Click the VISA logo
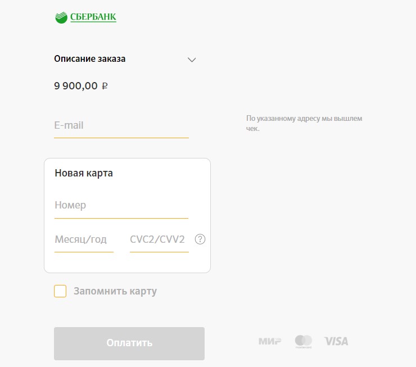Screen dimensions: 416x367 336,341
